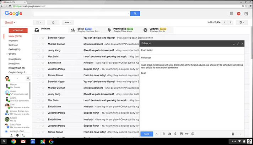Pop out the compose window to full screen
Image resolution: width=253 pixels, height=145 pixels.
[x=238, y=44]
